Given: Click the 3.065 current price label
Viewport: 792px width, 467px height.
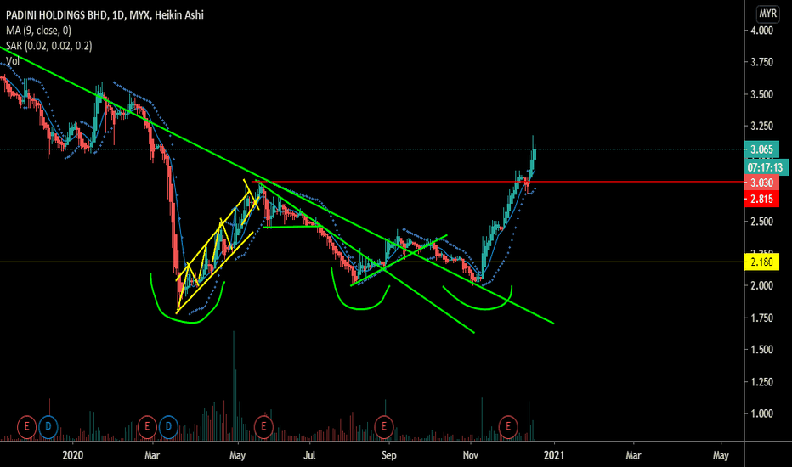Looking at the screenshot, I should [x=761, y=149].
